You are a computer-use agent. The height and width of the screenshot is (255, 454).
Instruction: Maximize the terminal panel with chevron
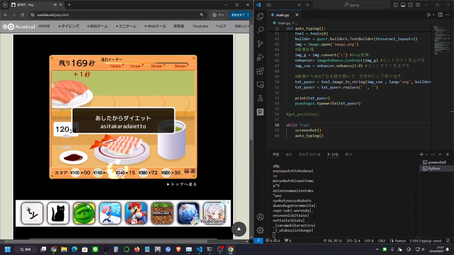pyautogui.click(x=440, y=154)
